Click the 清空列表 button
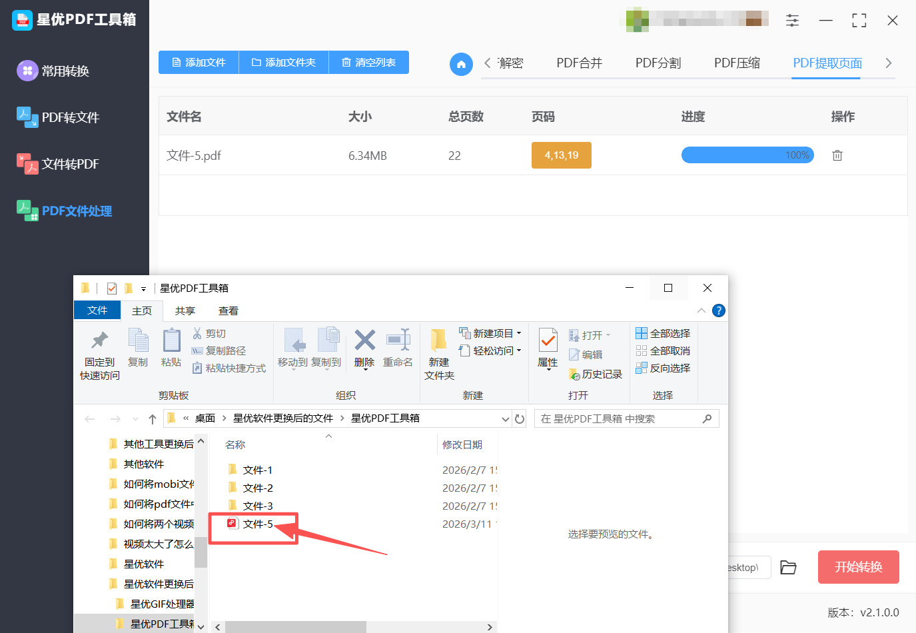Image resolution: width=916 pixels, height=633 pixels. point(368,63)
